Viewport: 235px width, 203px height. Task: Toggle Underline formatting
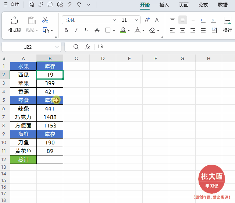click(87, 30)
